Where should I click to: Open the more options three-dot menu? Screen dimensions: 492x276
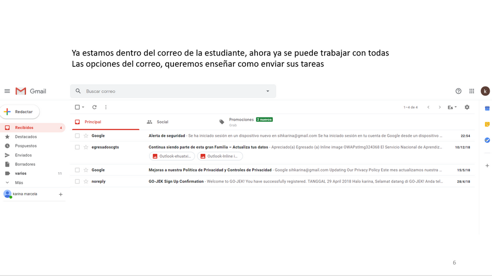point(106,107)
